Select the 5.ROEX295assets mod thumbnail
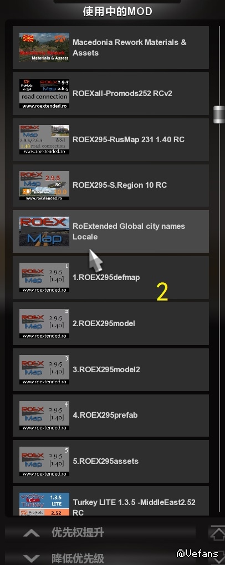The height and width of the screenshot is (565, 225). coord(44,462)
